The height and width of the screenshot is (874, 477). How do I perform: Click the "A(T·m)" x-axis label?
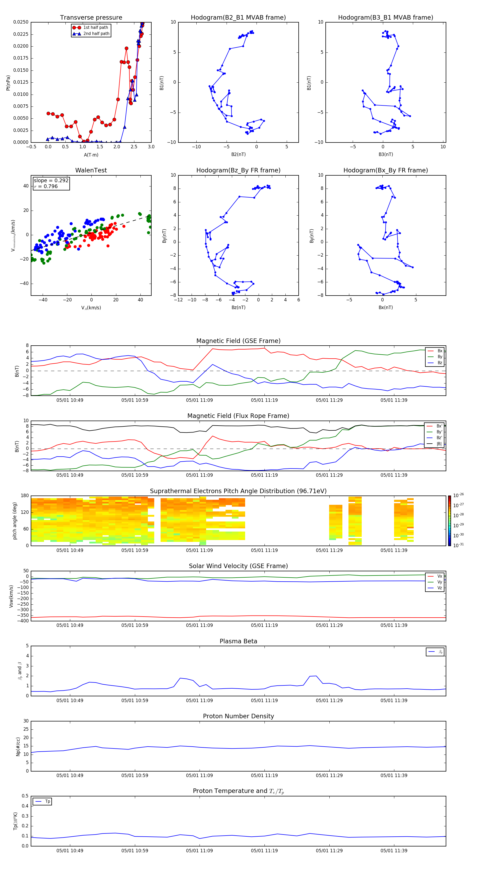[91, 155]
